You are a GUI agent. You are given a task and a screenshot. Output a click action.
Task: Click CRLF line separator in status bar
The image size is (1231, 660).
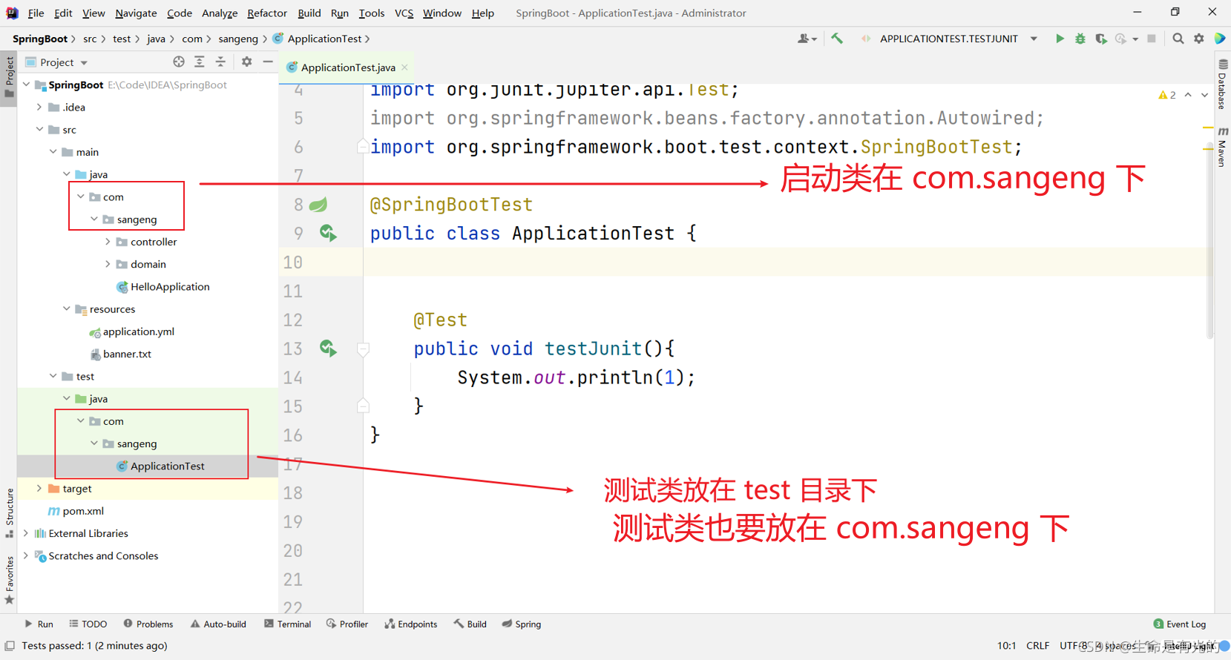(x=1037, y=646)
